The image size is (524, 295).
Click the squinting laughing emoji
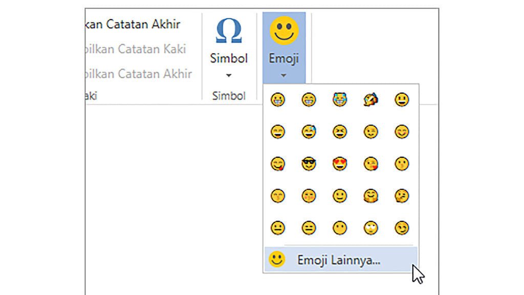coord(339,131)
